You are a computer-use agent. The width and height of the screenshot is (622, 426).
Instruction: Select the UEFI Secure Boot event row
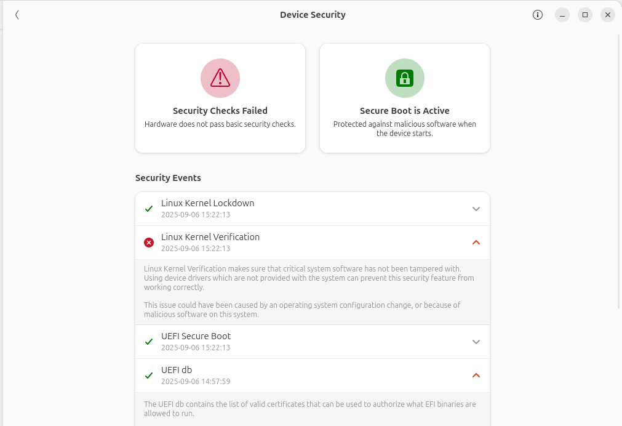pos(308,342)
